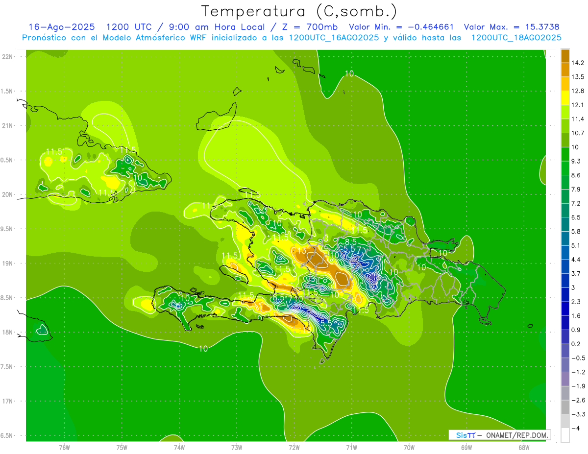Click the 'Valor Min. = -0.464661' text
The height and width of the screenshot is (454, 588).
pyautogui.click(x=401, y=27)
